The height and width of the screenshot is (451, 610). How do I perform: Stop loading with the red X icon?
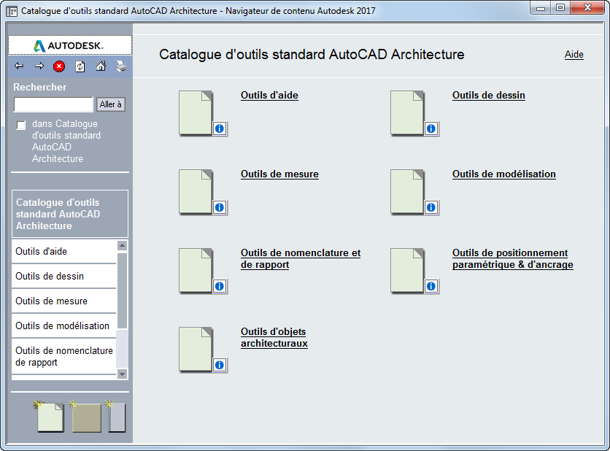click(x=59, y=66)
